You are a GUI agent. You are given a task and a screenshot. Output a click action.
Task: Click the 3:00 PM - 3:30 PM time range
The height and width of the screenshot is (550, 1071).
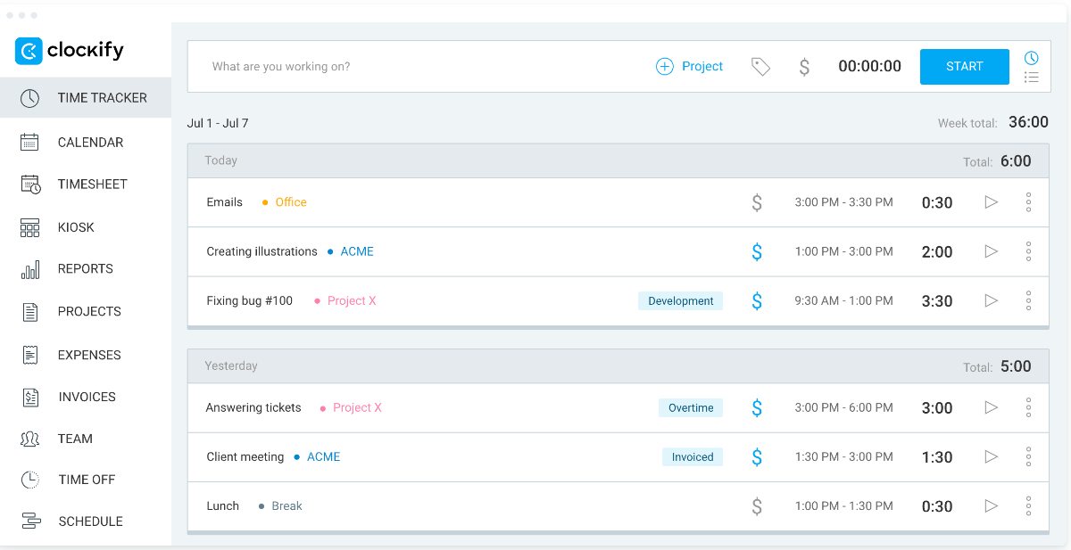click(843, 202)
